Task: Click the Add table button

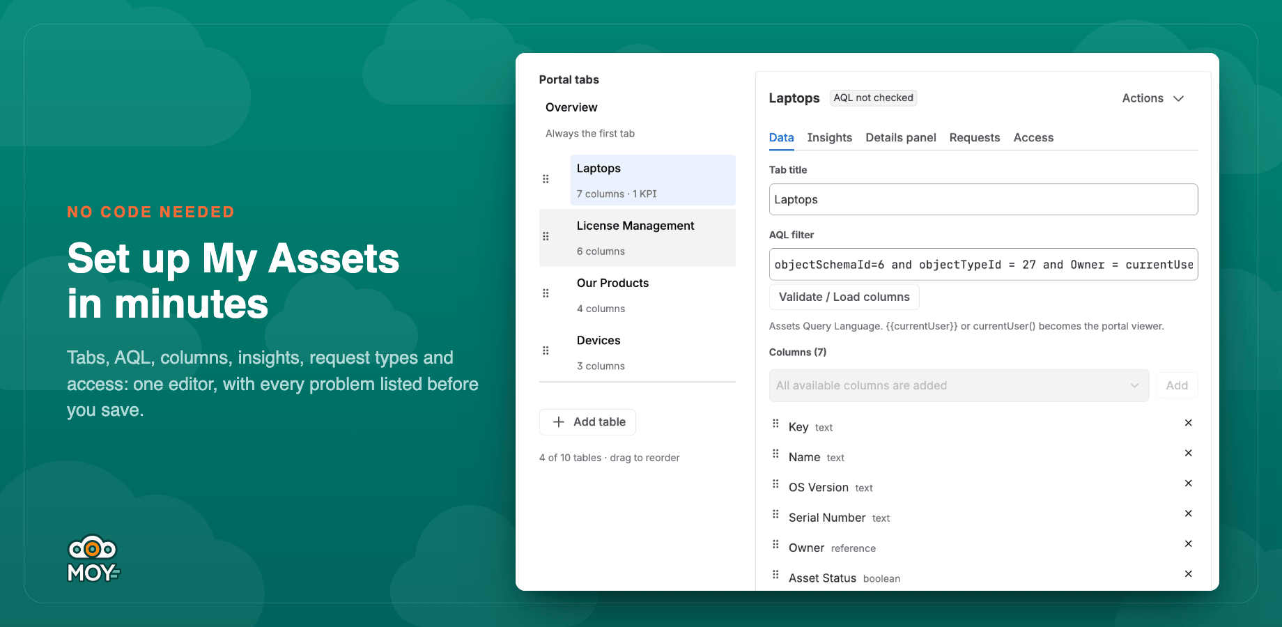Action: click(x=587, y=422)
